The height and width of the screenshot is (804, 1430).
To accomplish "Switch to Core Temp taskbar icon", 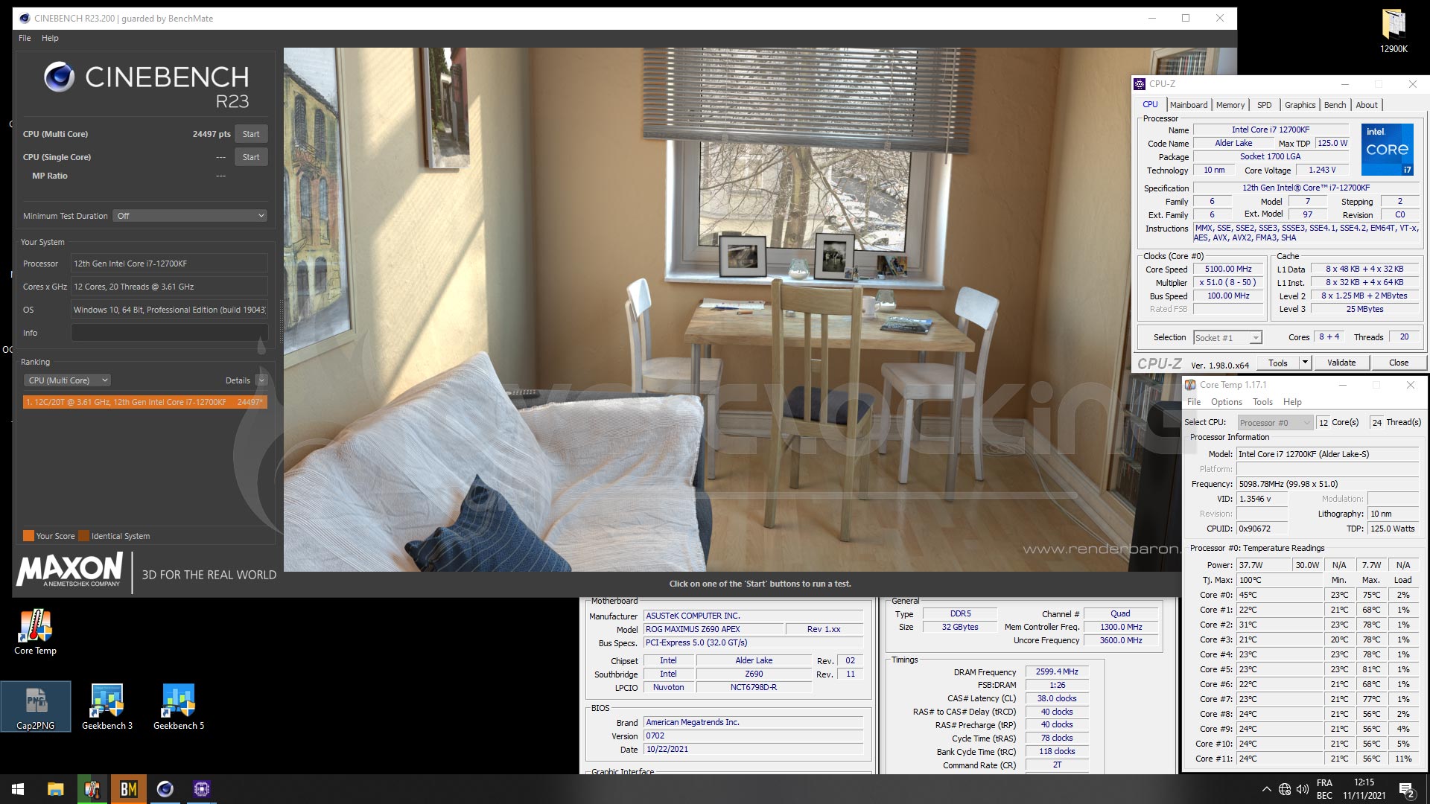I will tap(92, 789).
